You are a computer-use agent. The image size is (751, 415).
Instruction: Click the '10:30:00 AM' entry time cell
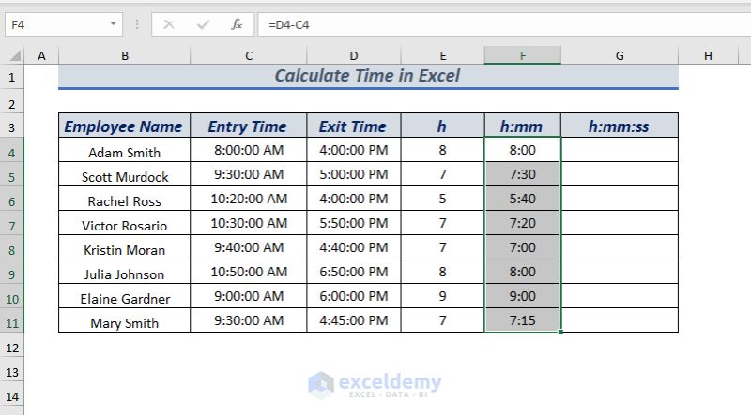(249, 223)
